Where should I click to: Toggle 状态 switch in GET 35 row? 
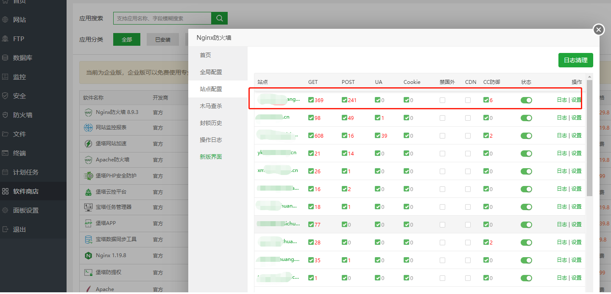click(526, 261)
